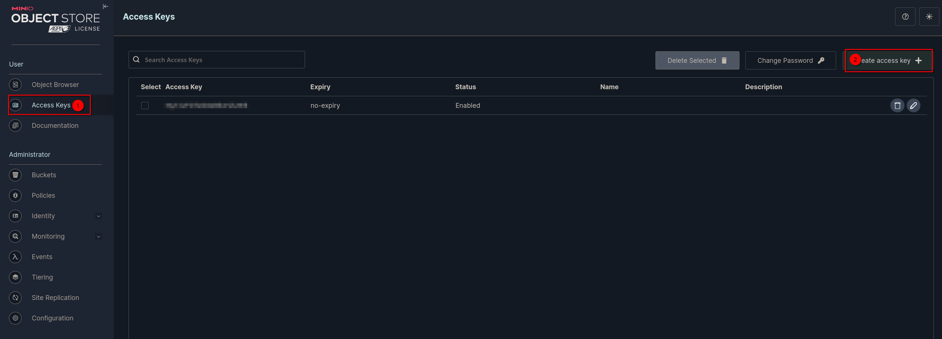
Task: Open the Documentation sidebar item
Action: [55, 126]
